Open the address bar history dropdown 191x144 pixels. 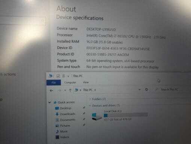[x=140, y=89]
